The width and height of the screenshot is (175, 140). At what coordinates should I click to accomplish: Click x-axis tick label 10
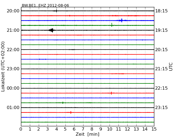[x=110, y=129]
